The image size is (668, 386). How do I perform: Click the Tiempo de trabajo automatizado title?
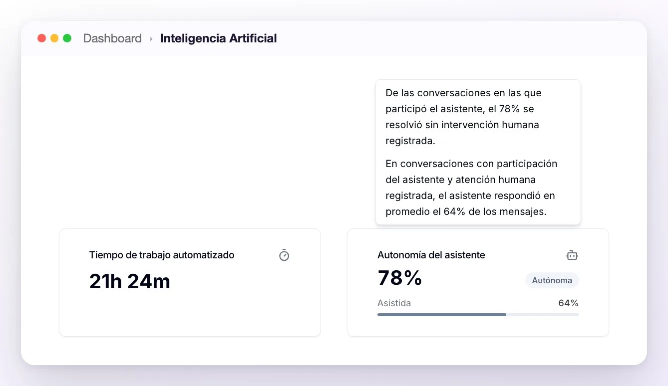pos(162,255)
